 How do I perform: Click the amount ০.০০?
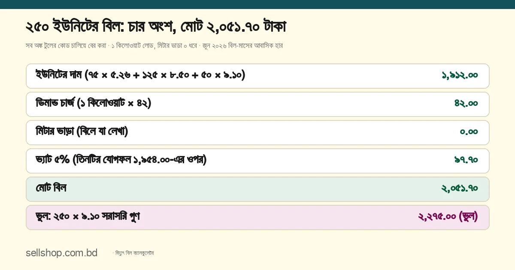(469, 132)
